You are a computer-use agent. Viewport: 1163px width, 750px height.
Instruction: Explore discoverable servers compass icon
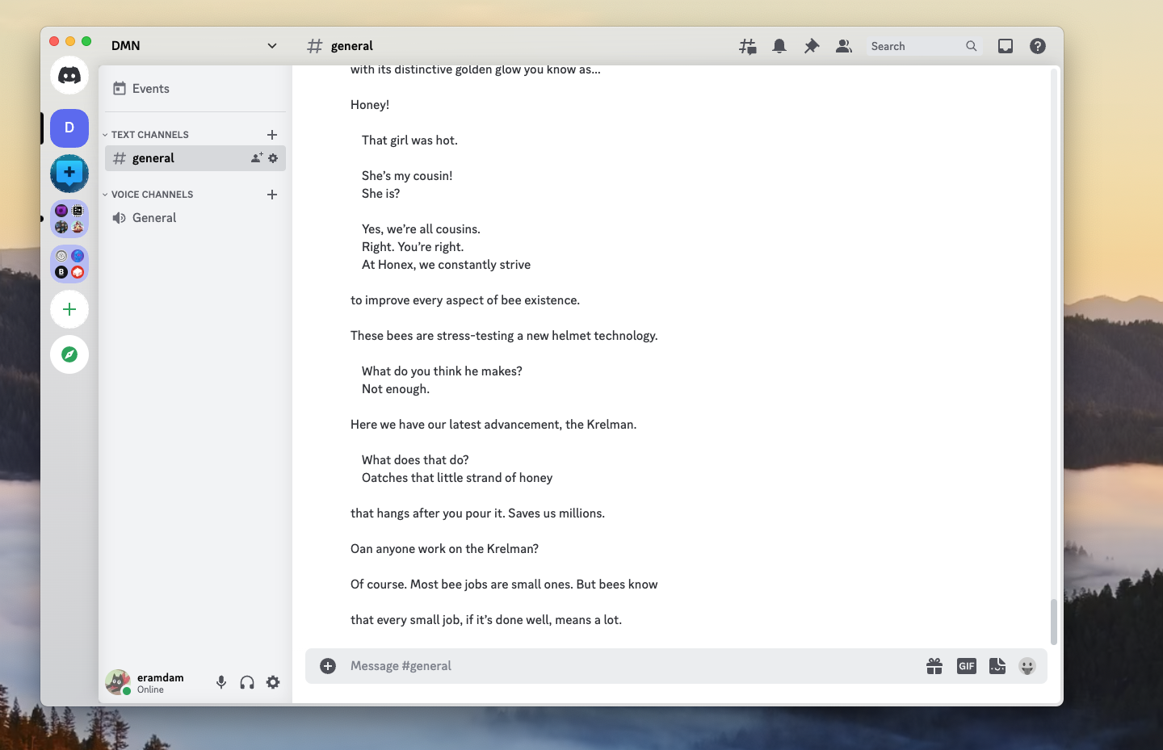pyautogui.click(x=69, y=354)
